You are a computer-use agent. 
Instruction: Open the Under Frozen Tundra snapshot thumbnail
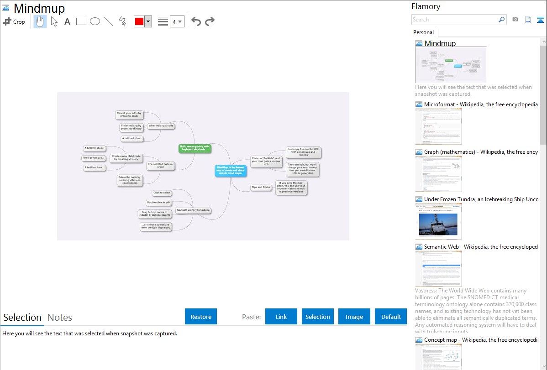[x=438, y=221]
